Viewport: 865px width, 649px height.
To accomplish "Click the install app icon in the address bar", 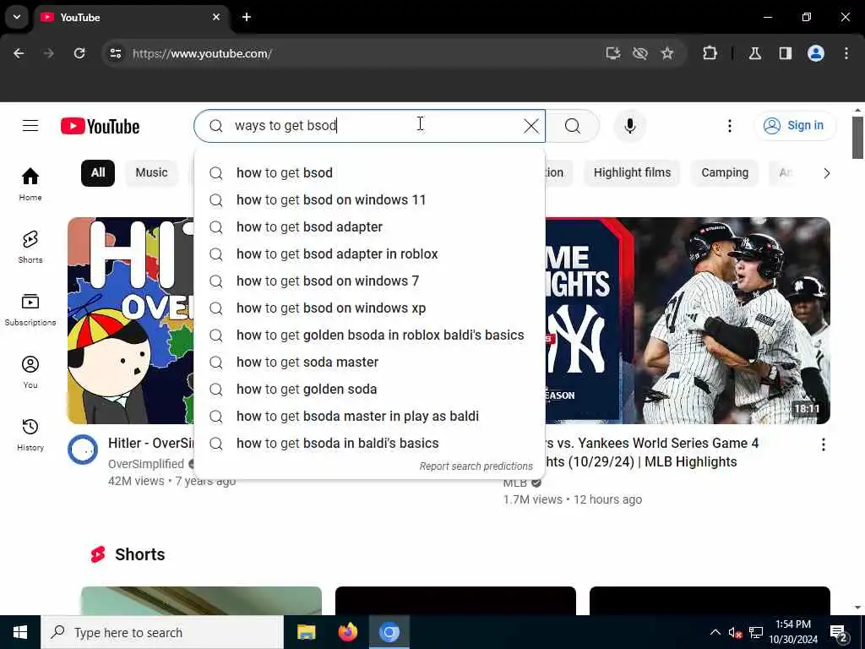I will pos(613,53).
